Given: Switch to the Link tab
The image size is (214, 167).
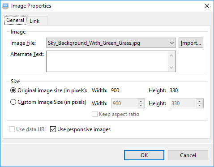Looking at the screenshot, I should pos(38,21).
